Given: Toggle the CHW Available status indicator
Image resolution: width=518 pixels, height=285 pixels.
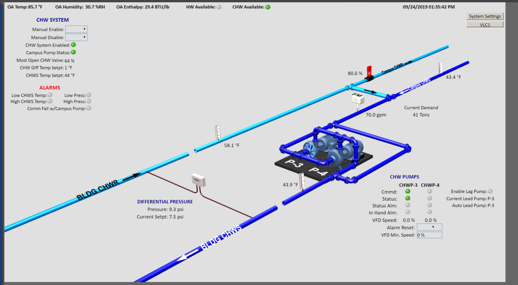Looking at the screenshot, I should (267, 6).
